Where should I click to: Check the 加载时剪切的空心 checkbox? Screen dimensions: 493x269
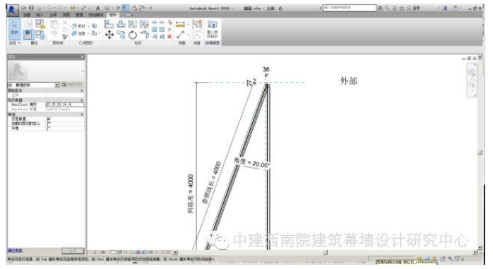pyautogui.click(x=48, y=124)
